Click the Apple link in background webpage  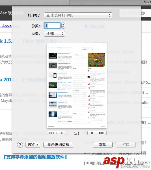click(7, 26)
